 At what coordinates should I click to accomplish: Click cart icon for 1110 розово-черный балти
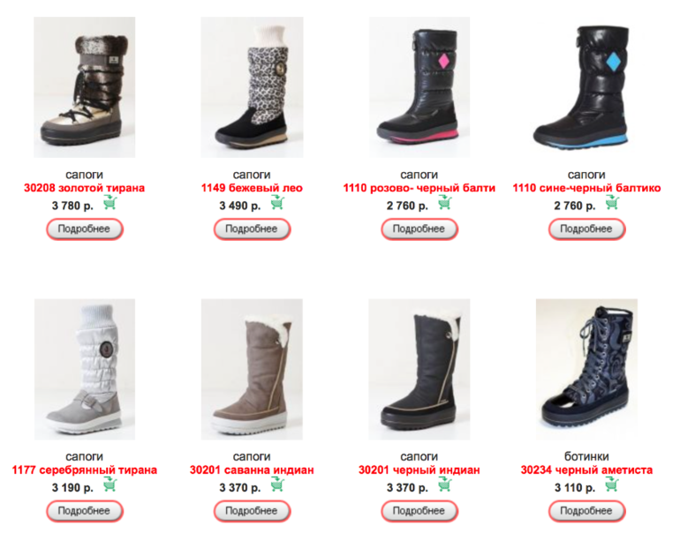pyautogui.click(x=445, y=202)
